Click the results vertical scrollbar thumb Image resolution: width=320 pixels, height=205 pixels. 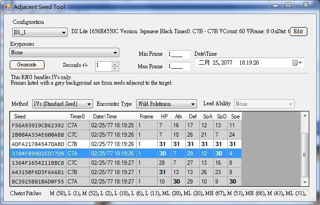coord(305,155)
